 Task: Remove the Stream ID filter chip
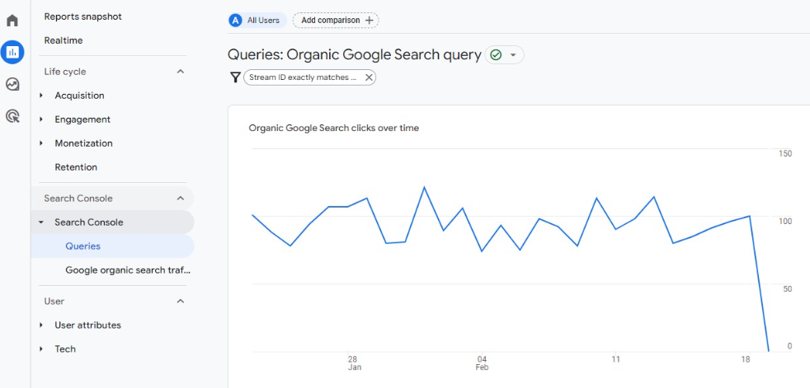pos(369,77)
